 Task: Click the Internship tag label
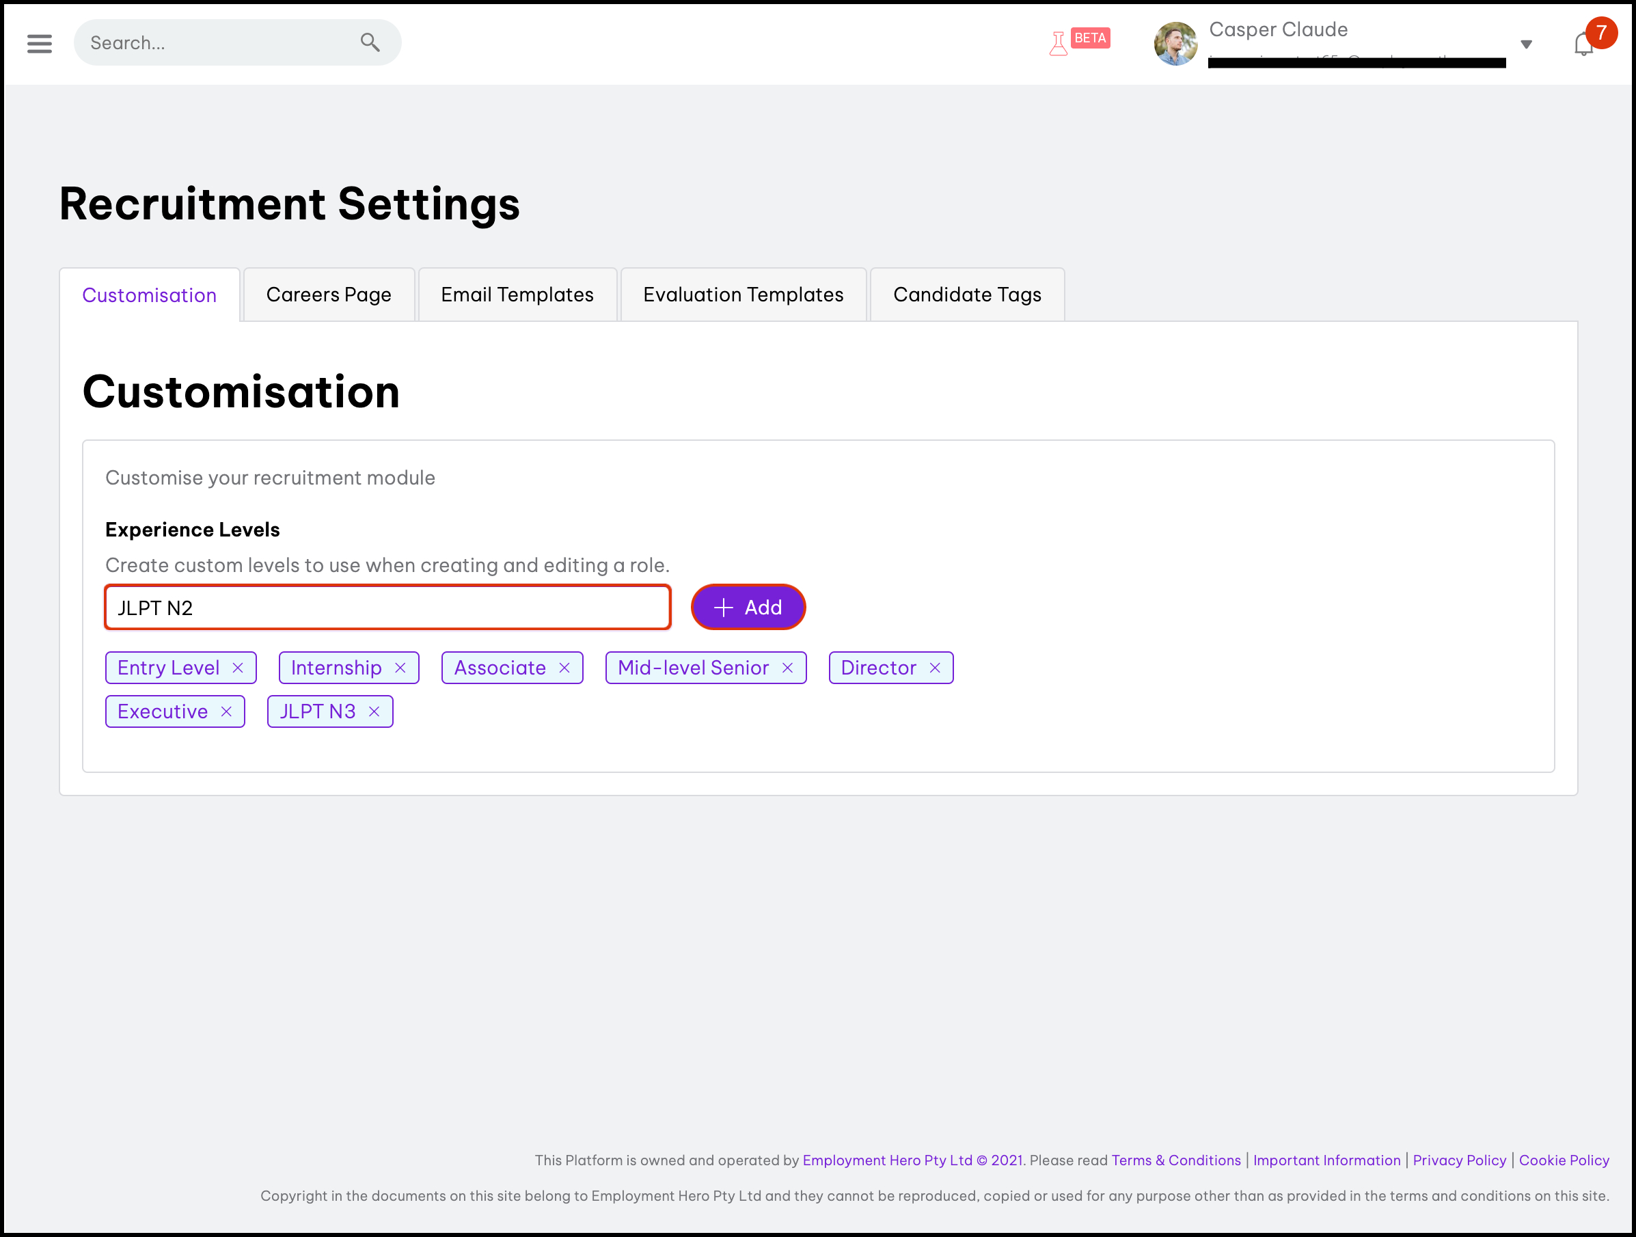[336, 668]
